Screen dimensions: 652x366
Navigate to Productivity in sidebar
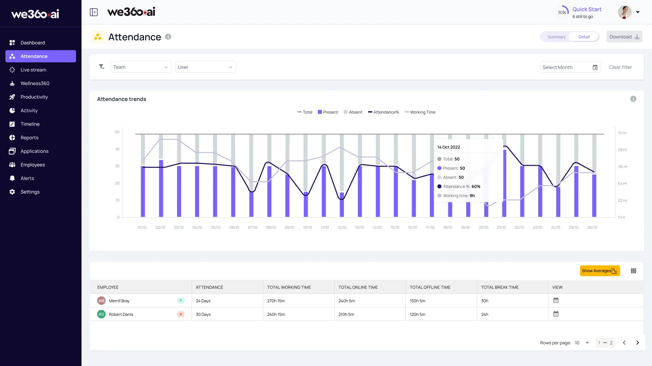34,97
